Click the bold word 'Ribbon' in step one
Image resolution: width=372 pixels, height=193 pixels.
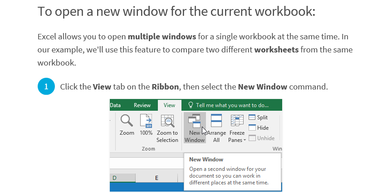(166, 87)
